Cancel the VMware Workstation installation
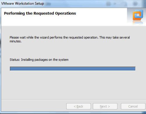146x114 pixels. click(133, 106)
